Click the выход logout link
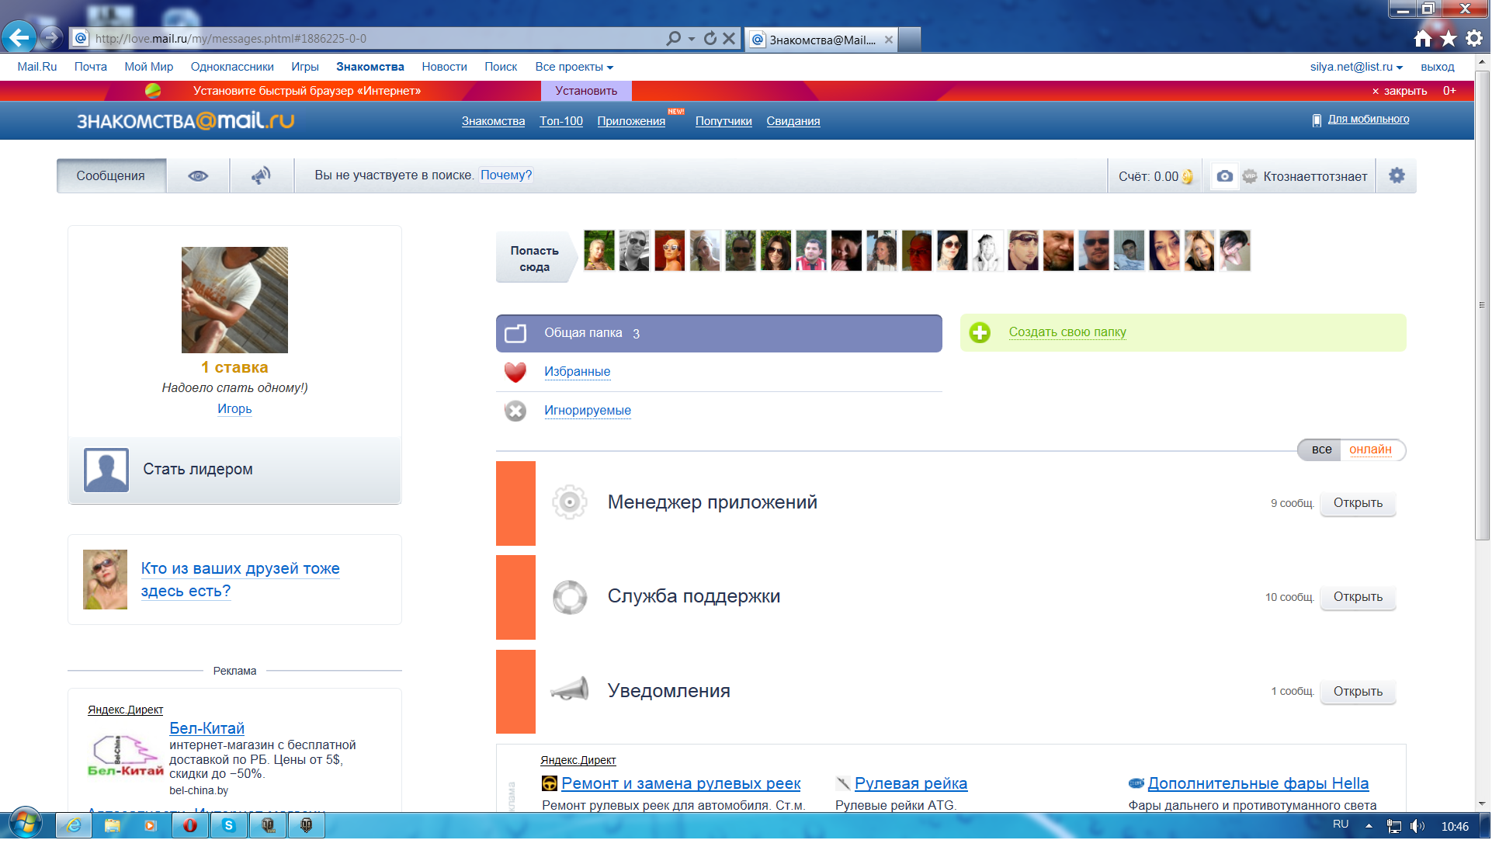The image size is (1506, 847). pos(1438,67)
